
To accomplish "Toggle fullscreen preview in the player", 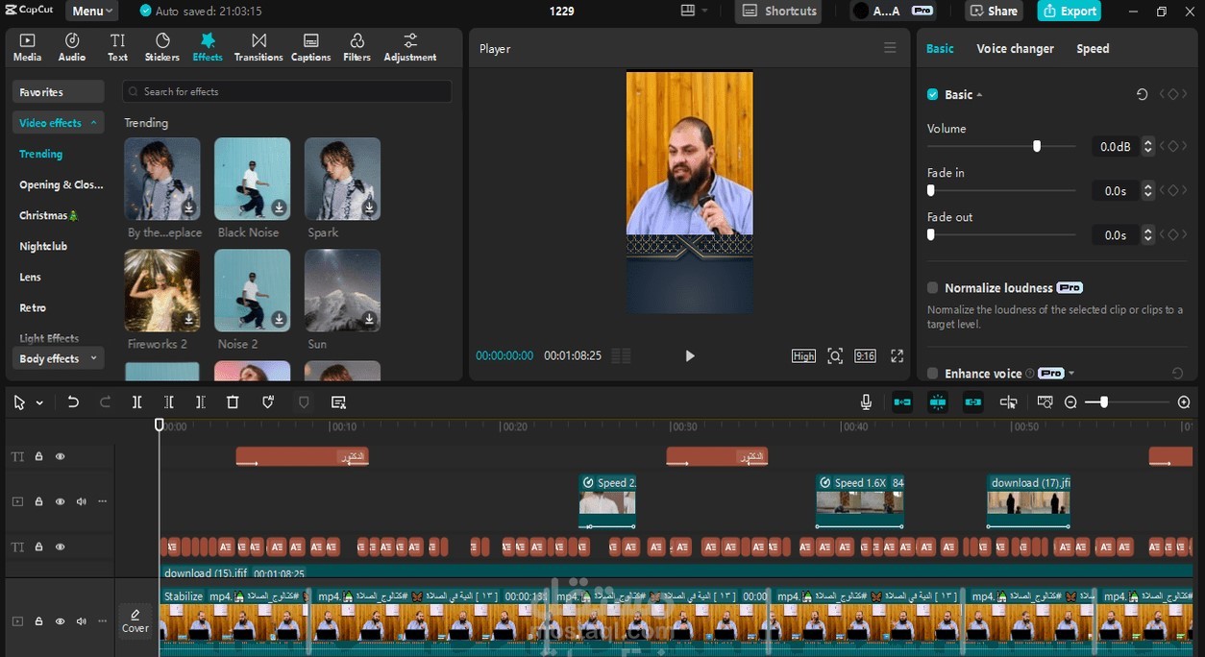I will pyautogui.click(x=897, y=355).
